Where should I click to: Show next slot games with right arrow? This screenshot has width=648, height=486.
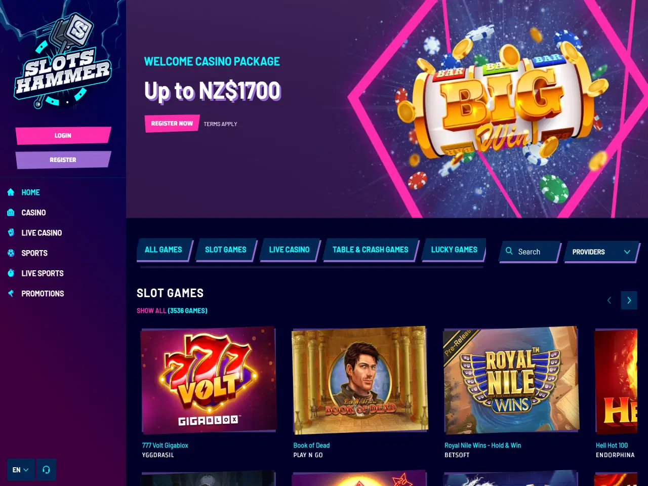pos(629,300)
